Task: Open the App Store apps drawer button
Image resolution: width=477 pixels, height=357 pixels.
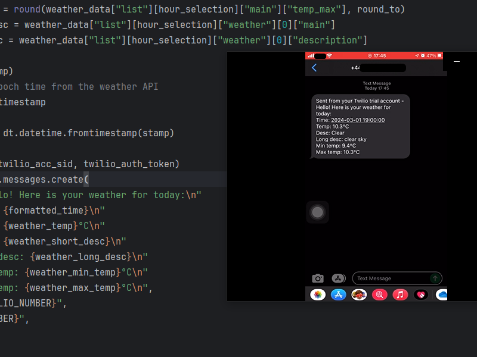Action: click(x=339, y=278)
